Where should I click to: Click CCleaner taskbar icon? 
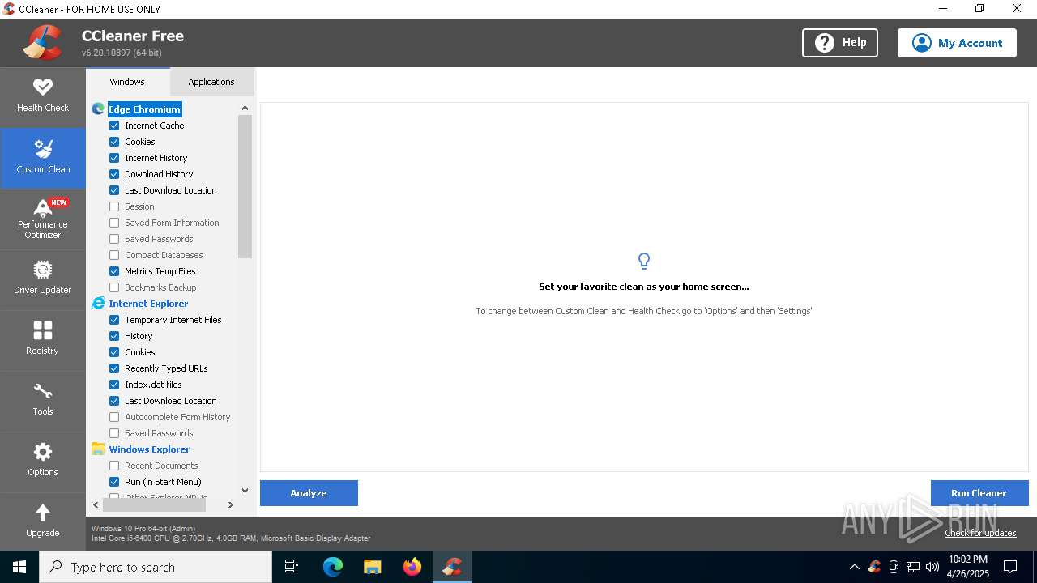point(452,567)
